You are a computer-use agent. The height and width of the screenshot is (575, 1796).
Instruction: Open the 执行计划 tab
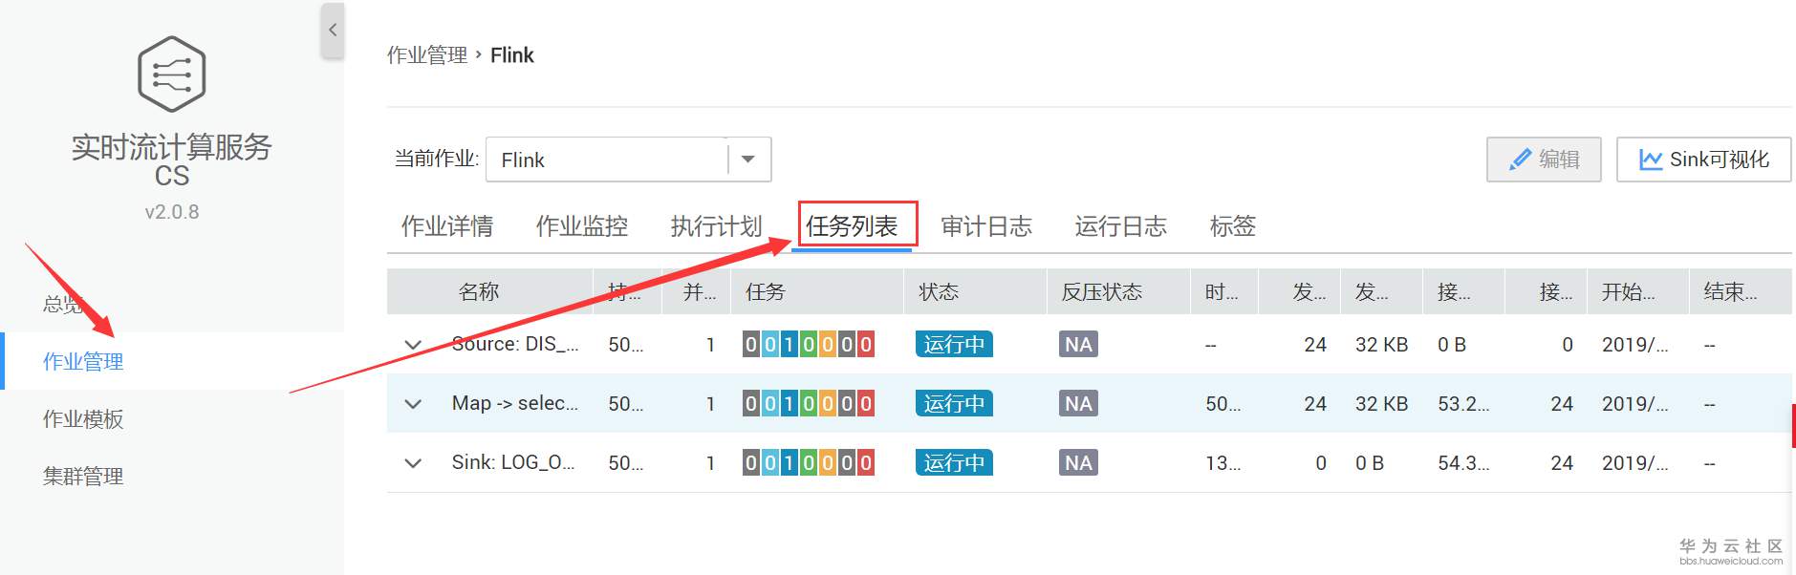click(x=717, y=226)
